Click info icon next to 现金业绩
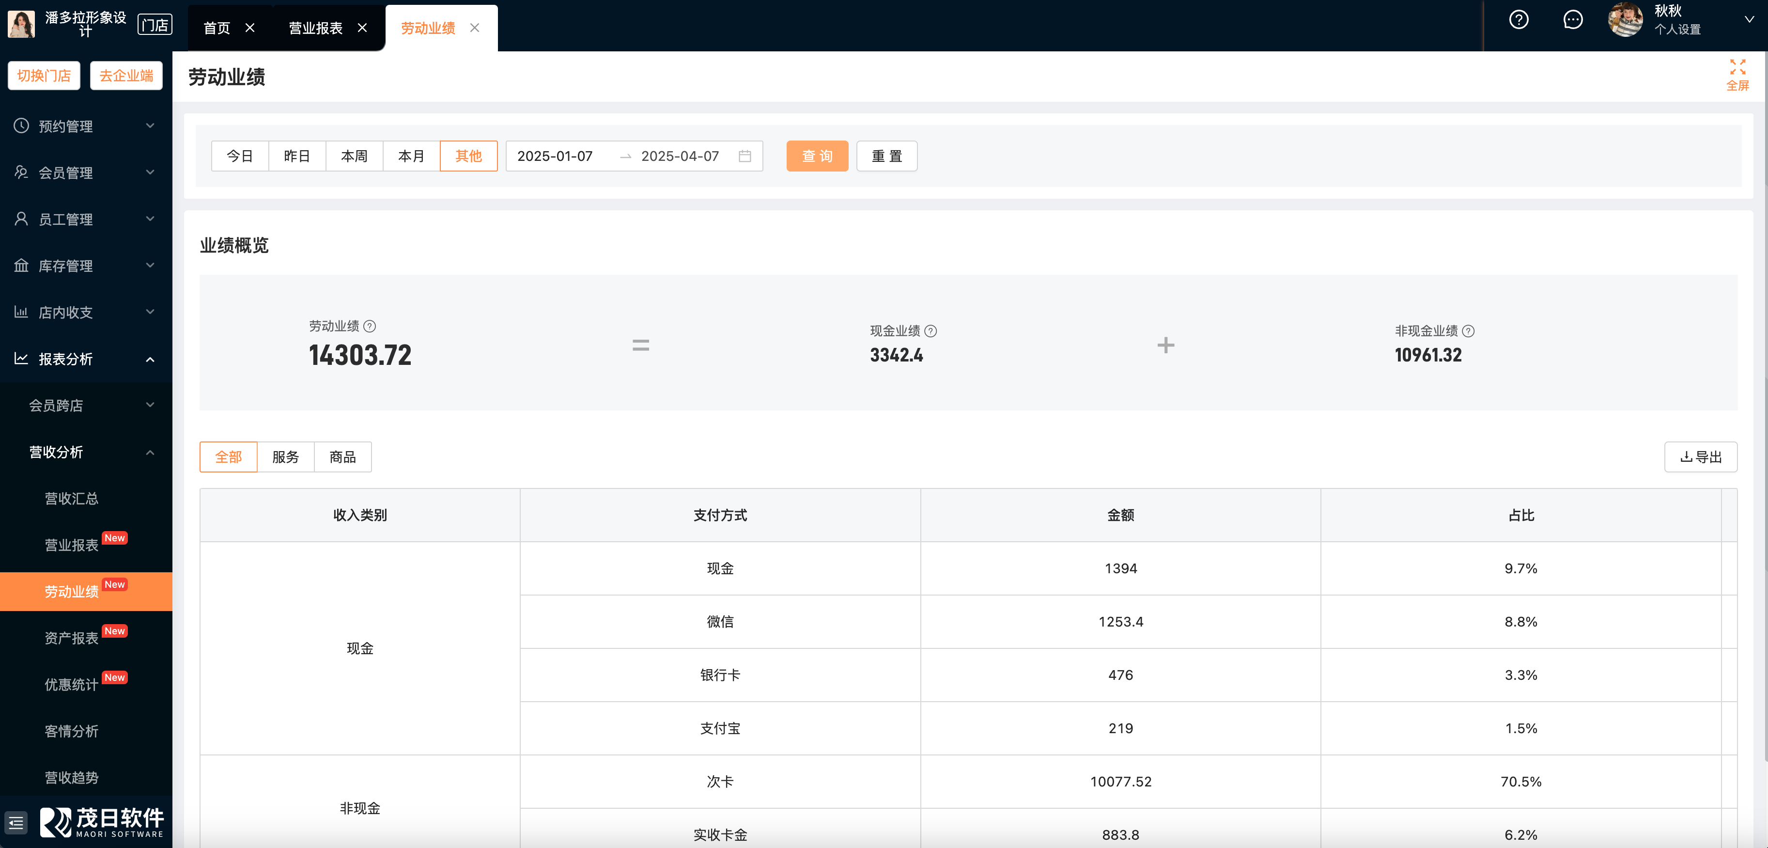This screenshot has width=1768, height=848. pos(931,331)
